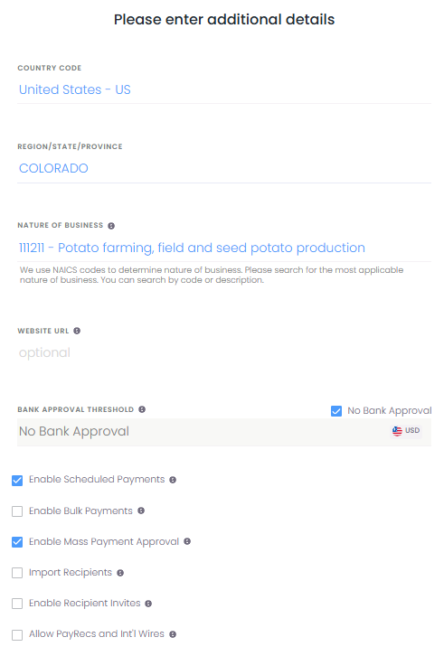Viewport: 444px width, 656px height.
Task: Uncheck the No Bank Approval checkbox
Action: pos(336,411)
